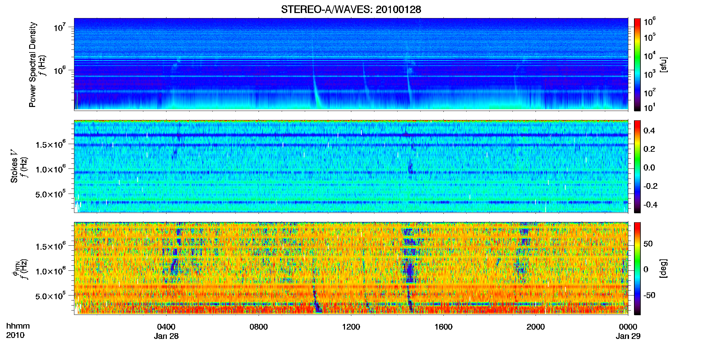This screenshot has width=702, height=361.
Task: Click the 10^5 label on the sfu colorbar
Action: 649,37
